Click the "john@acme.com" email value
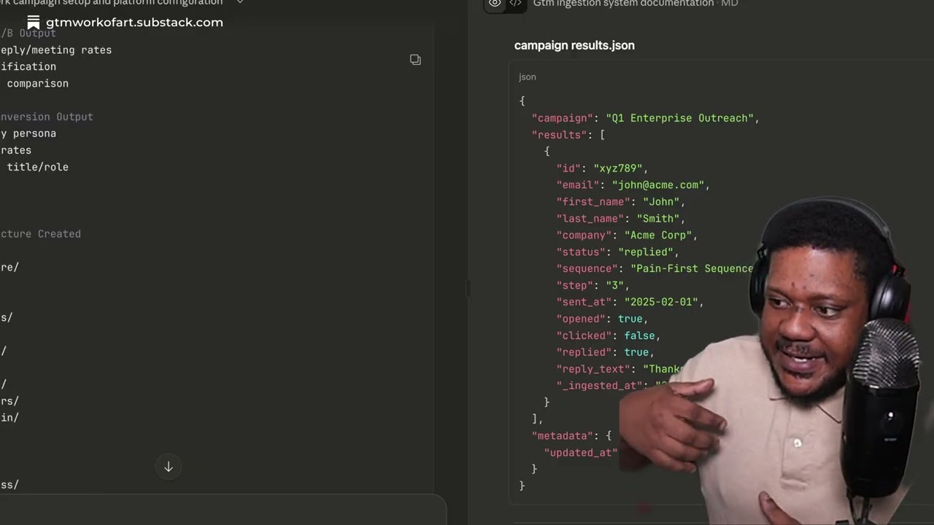 coord(657,185)
